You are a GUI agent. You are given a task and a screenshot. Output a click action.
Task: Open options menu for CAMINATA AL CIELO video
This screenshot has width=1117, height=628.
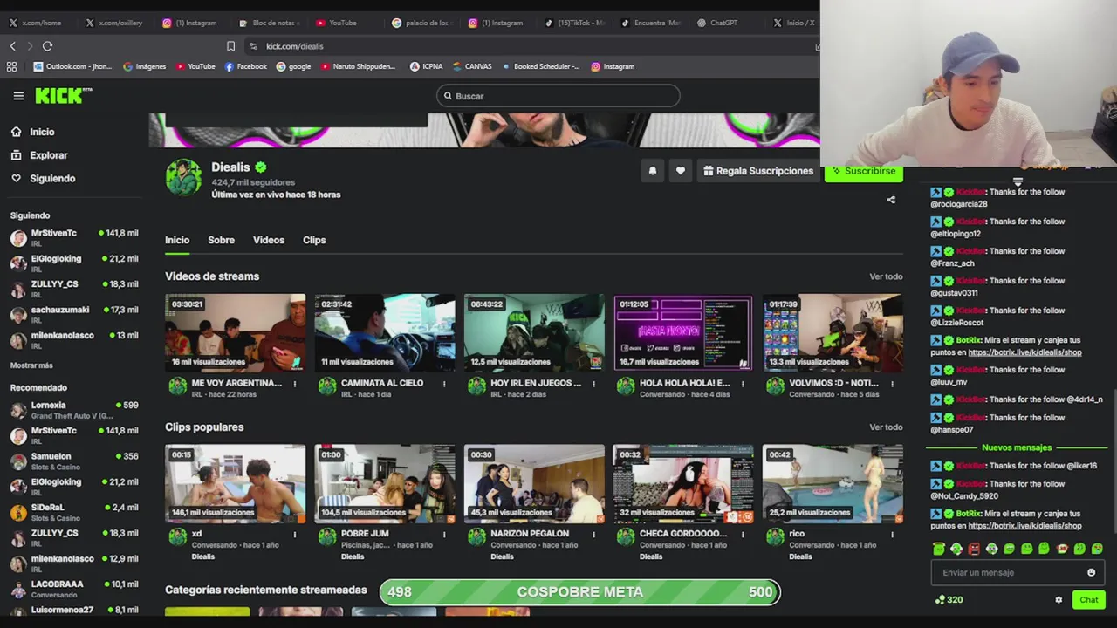tap(444, 384)
